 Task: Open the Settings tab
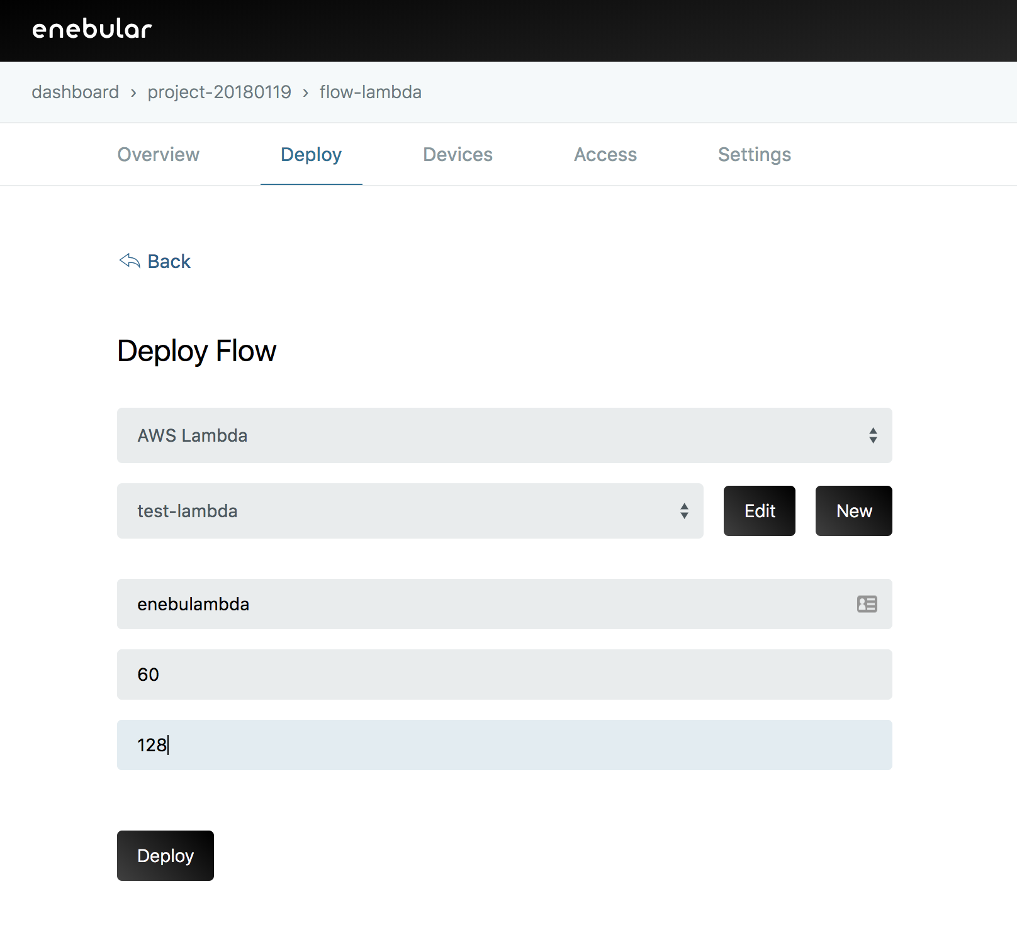pos(754,154)
